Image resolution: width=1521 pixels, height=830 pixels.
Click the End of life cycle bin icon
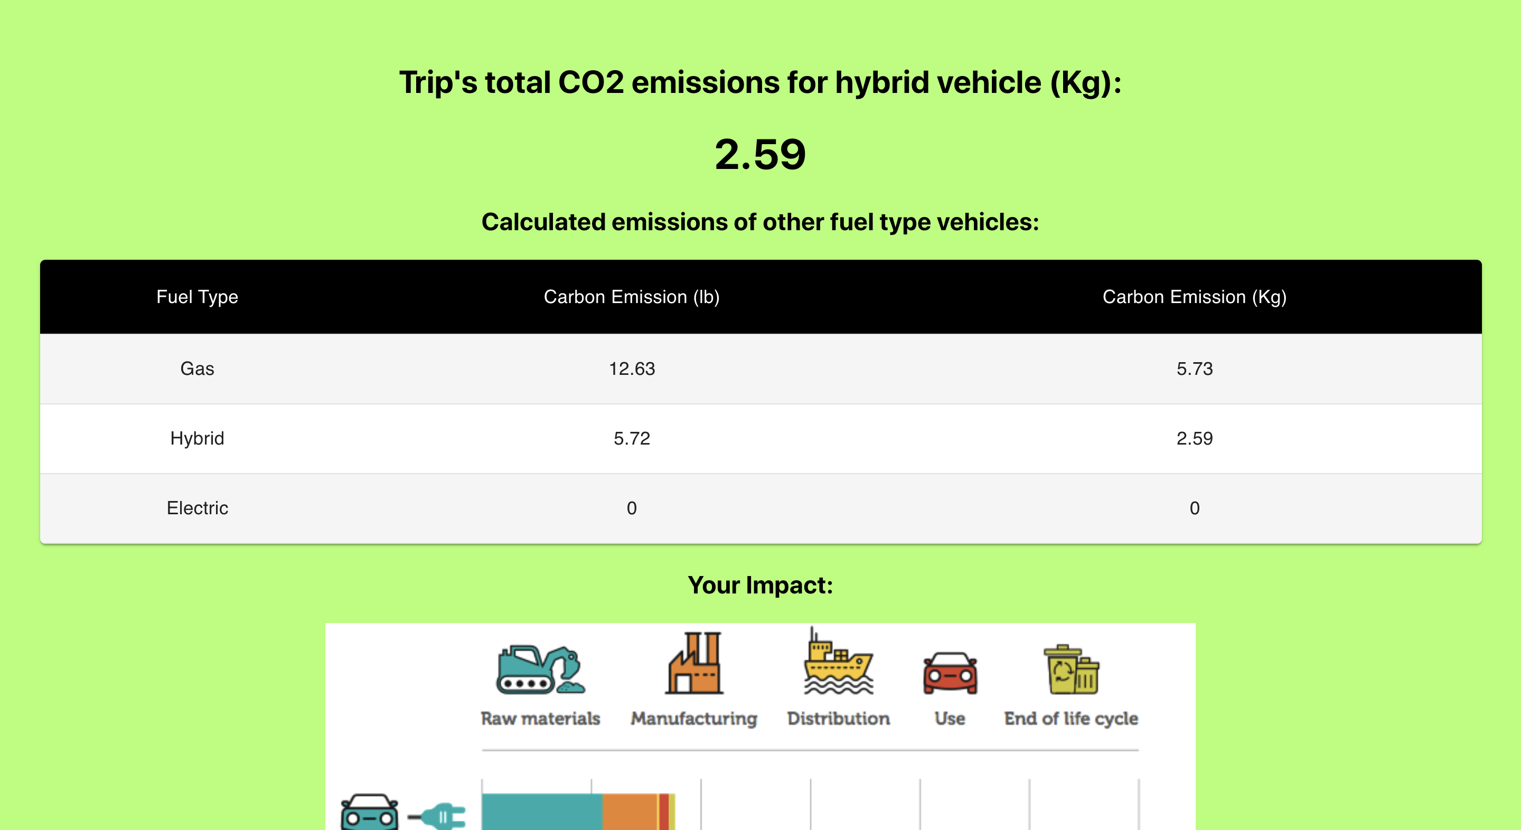(x=1071, y=670)
